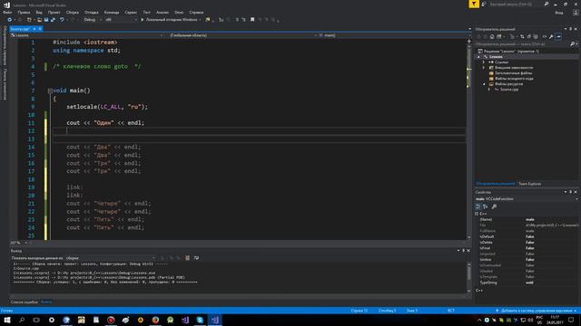The width and height of the screenshot is (581, 326).
Task: Collapse the Lessons project node
Action: point(478,57)
